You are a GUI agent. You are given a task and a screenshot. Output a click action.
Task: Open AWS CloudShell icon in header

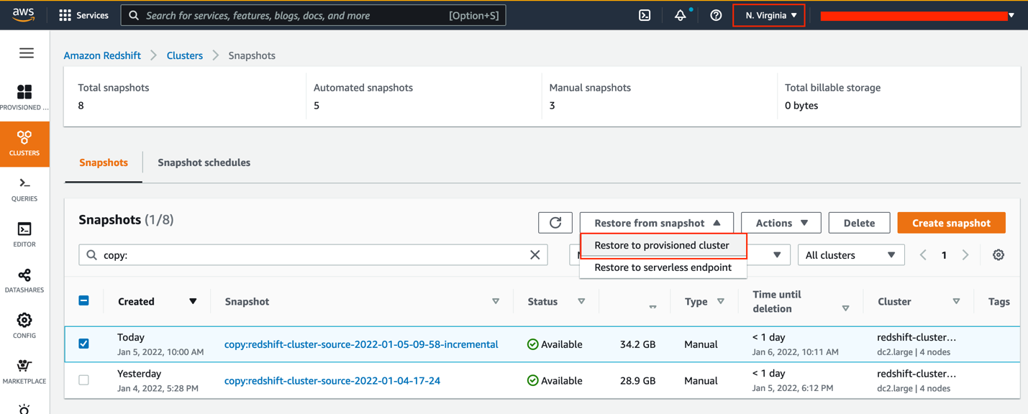(x=645, y=15)
